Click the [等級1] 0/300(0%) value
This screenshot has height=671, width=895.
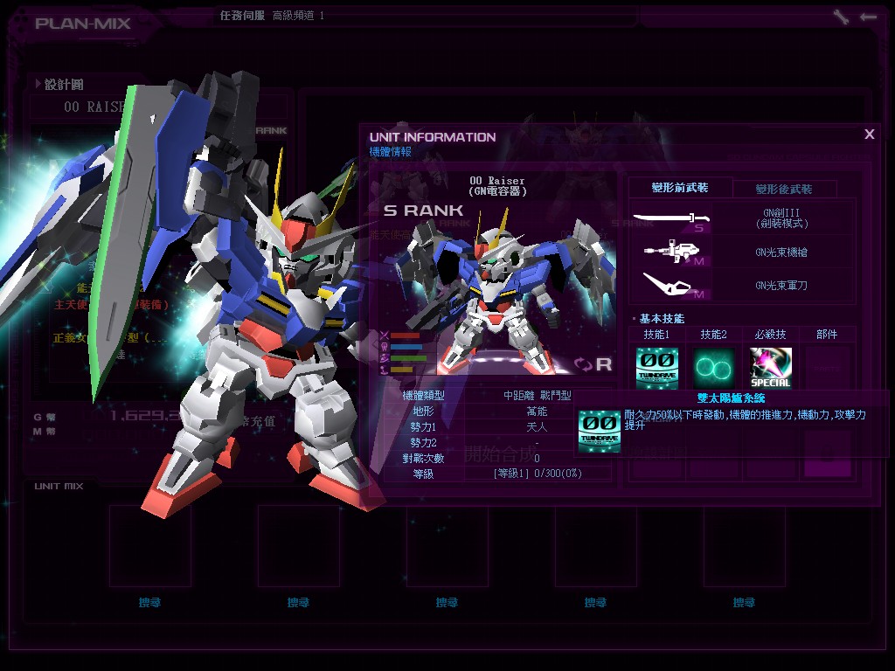pos(538,474)
